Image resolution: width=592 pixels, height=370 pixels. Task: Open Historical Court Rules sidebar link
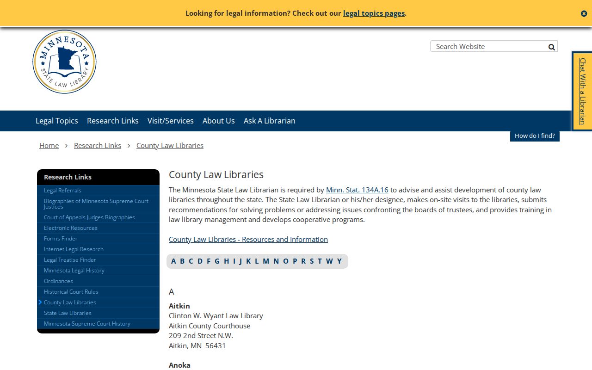[71, 291]
